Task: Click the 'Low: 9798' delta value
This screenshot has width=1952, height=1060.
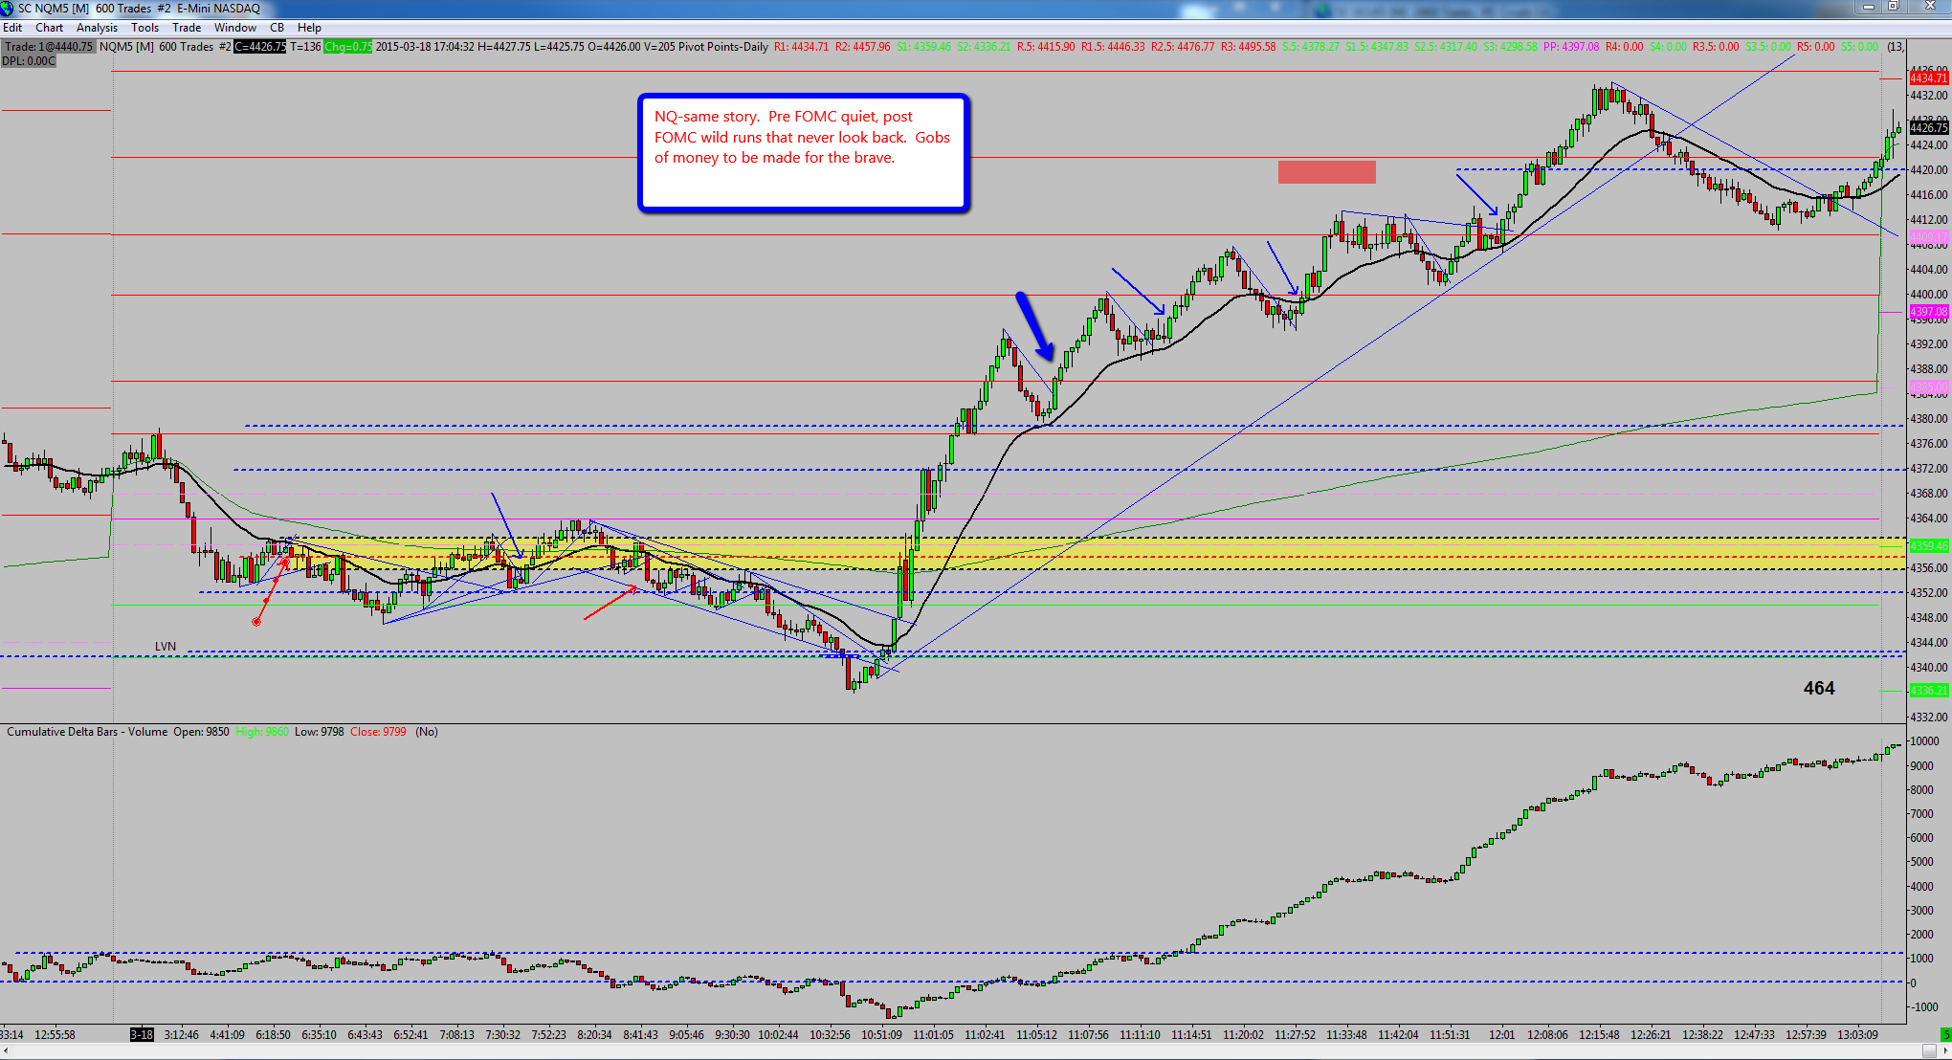Action: click(319, 732)
